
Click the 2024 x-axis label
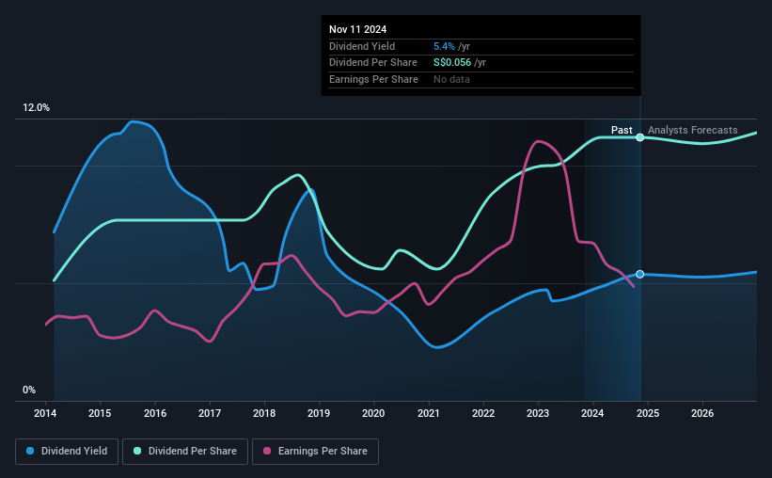(x=592, y=413)
